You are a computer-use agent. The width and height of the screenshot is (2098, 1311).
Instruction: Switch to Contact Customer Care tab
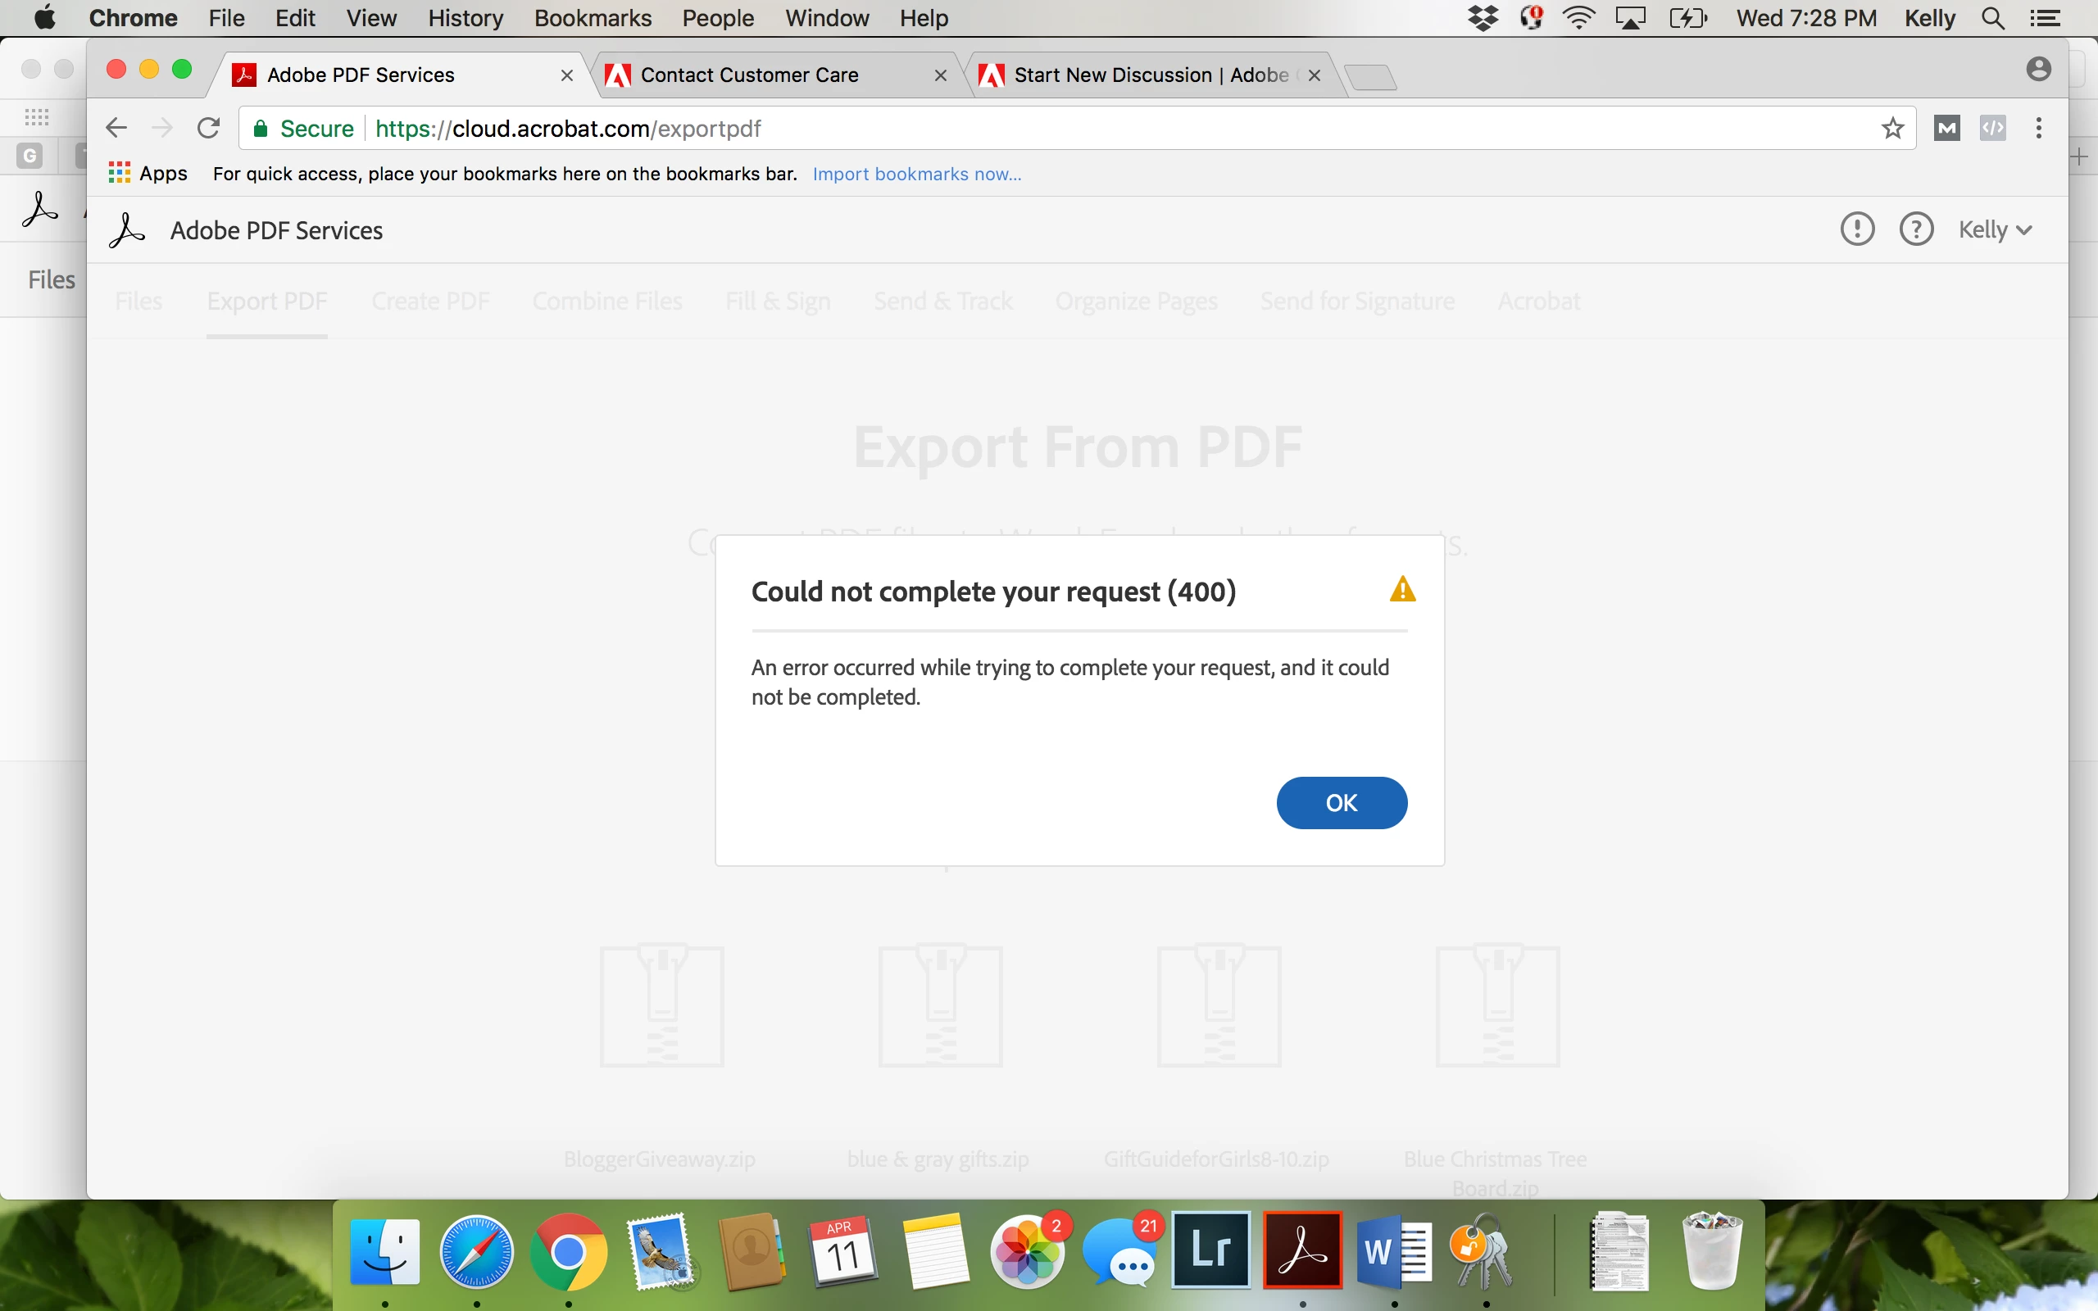pos(749,75)
